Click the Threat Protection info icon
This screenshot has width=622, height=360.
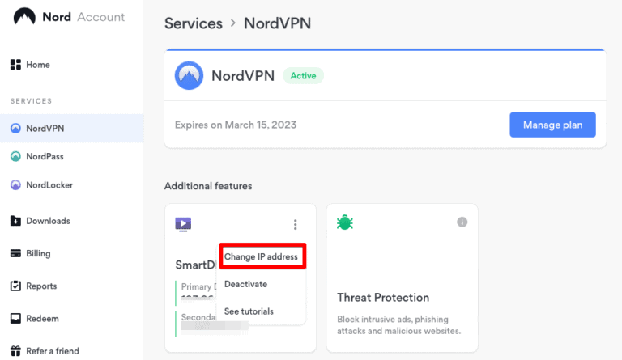(462, 222)
